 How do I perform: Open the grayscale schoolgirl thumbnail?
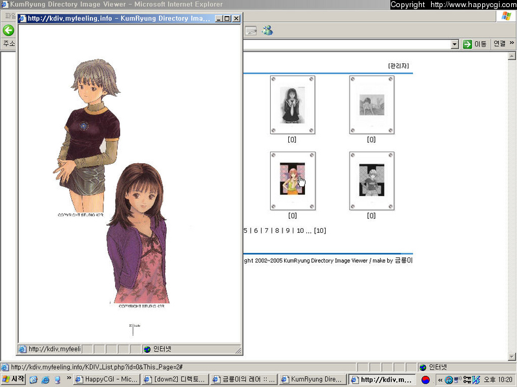click(293, 105)
